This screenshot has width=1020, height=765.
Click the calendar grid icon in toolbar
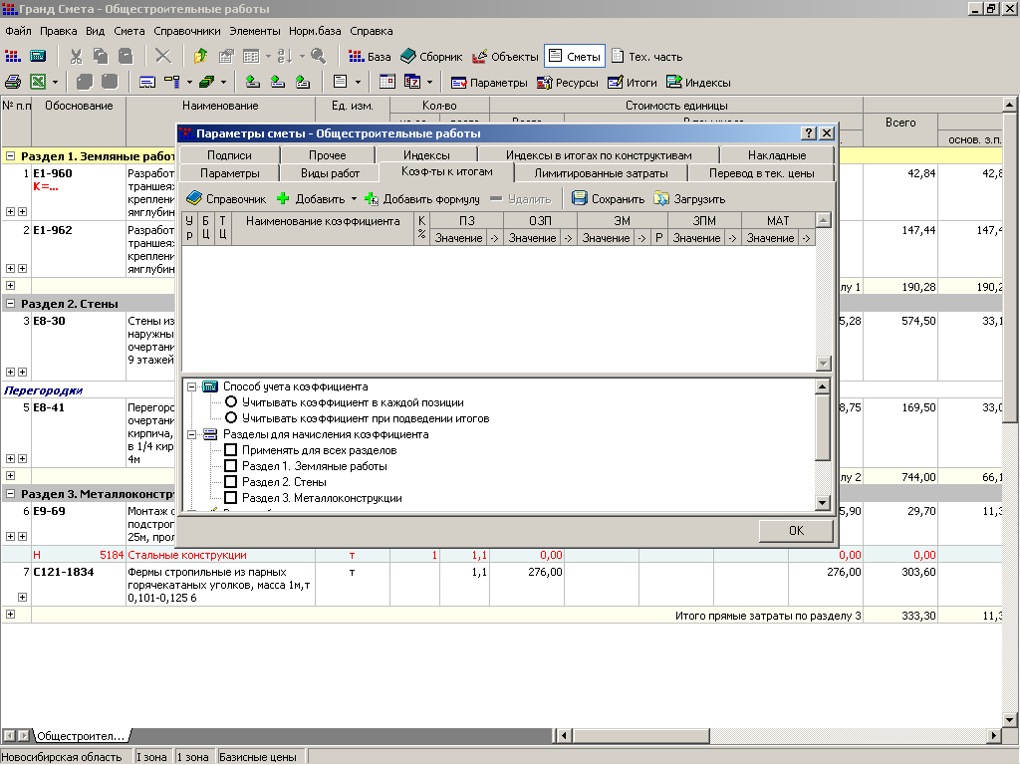(x=387, y=82)
